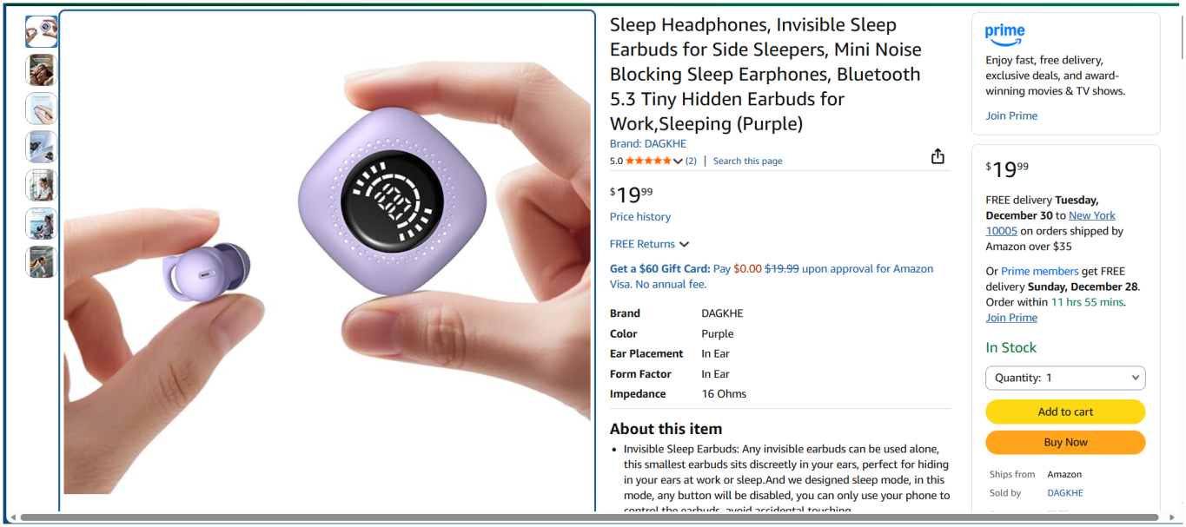Select the third product thumbnail image
The width and height of the screenshot is (1186, 527).
tap(42, 109)
